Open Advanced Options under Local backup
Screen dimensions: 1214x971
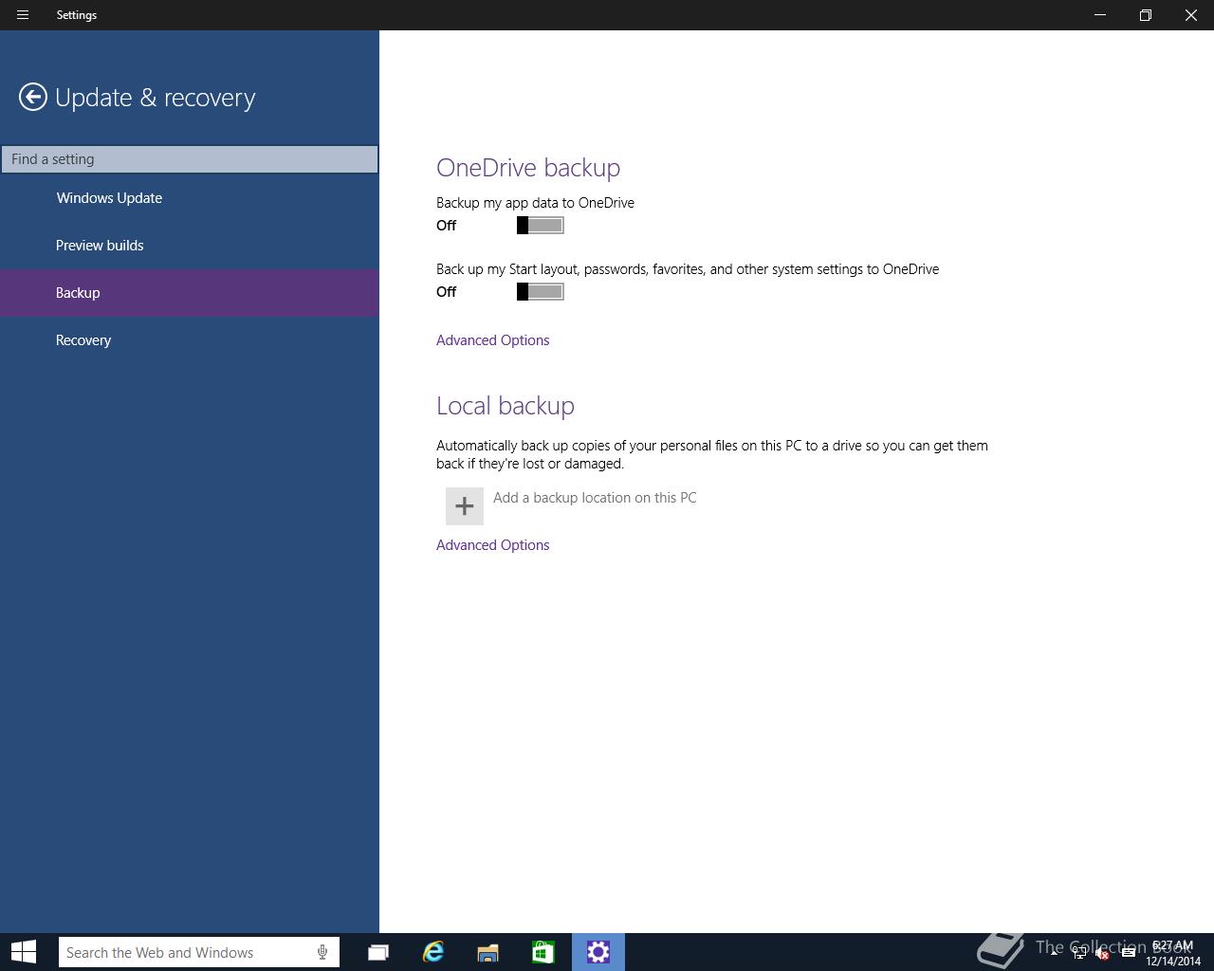(x=492, y=545)
